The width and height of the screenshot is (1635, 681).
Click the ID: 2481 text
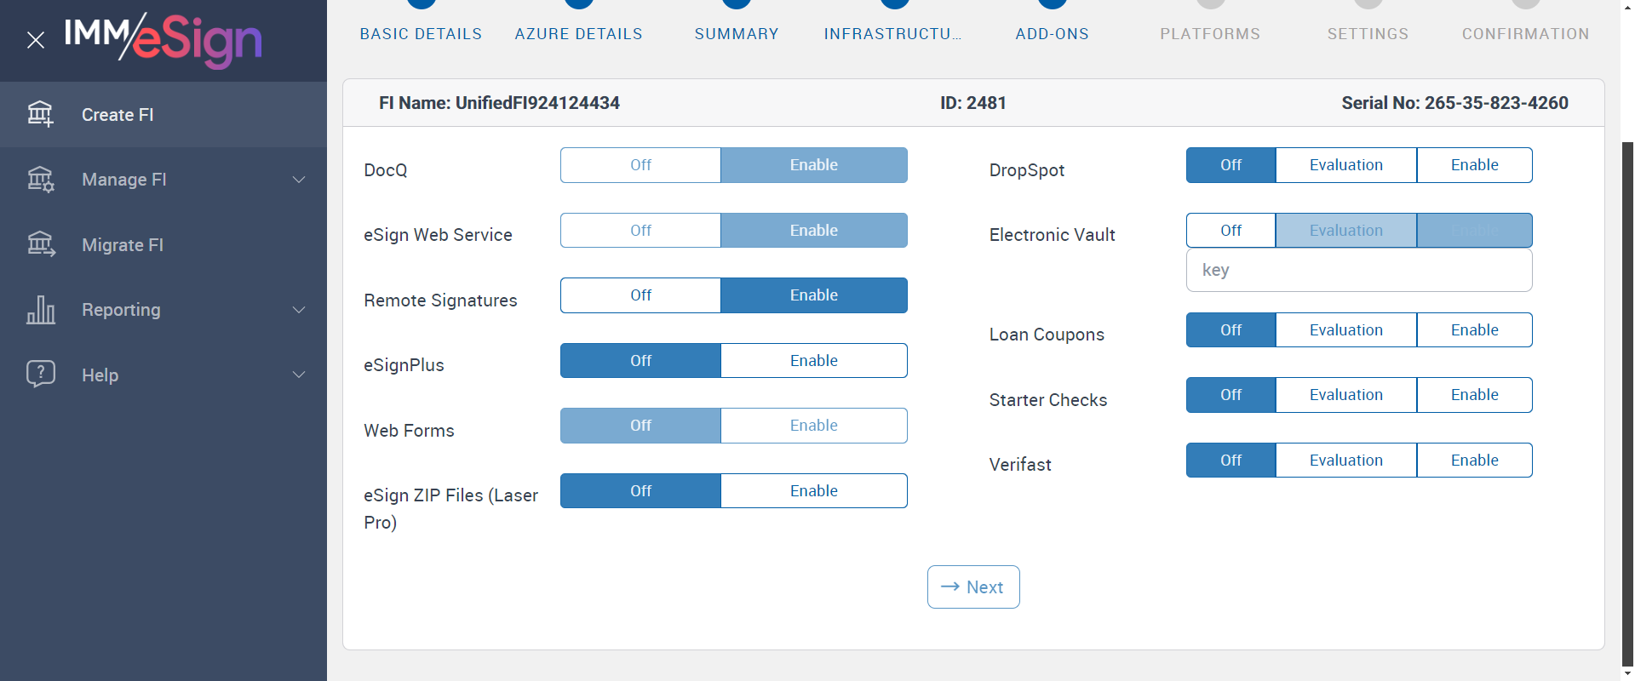[x=973, y=103]
